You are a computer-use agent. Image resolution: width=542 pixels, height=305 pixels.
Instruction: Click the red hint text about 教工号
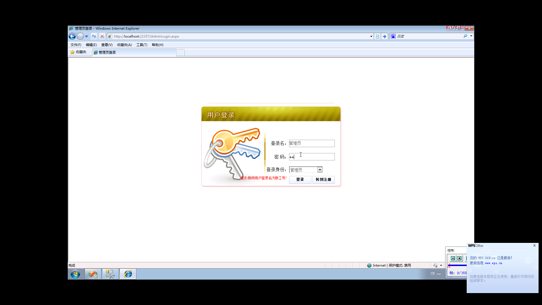pyautogui.click(x=263, y=178)
